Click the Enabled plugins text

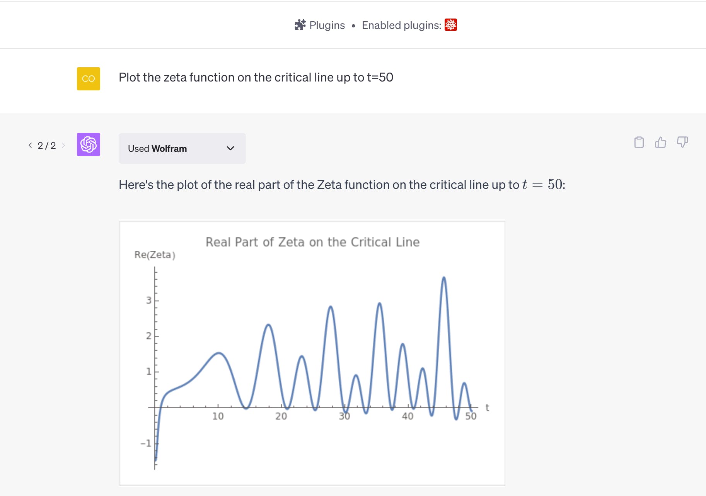click(x=401, y=25)
